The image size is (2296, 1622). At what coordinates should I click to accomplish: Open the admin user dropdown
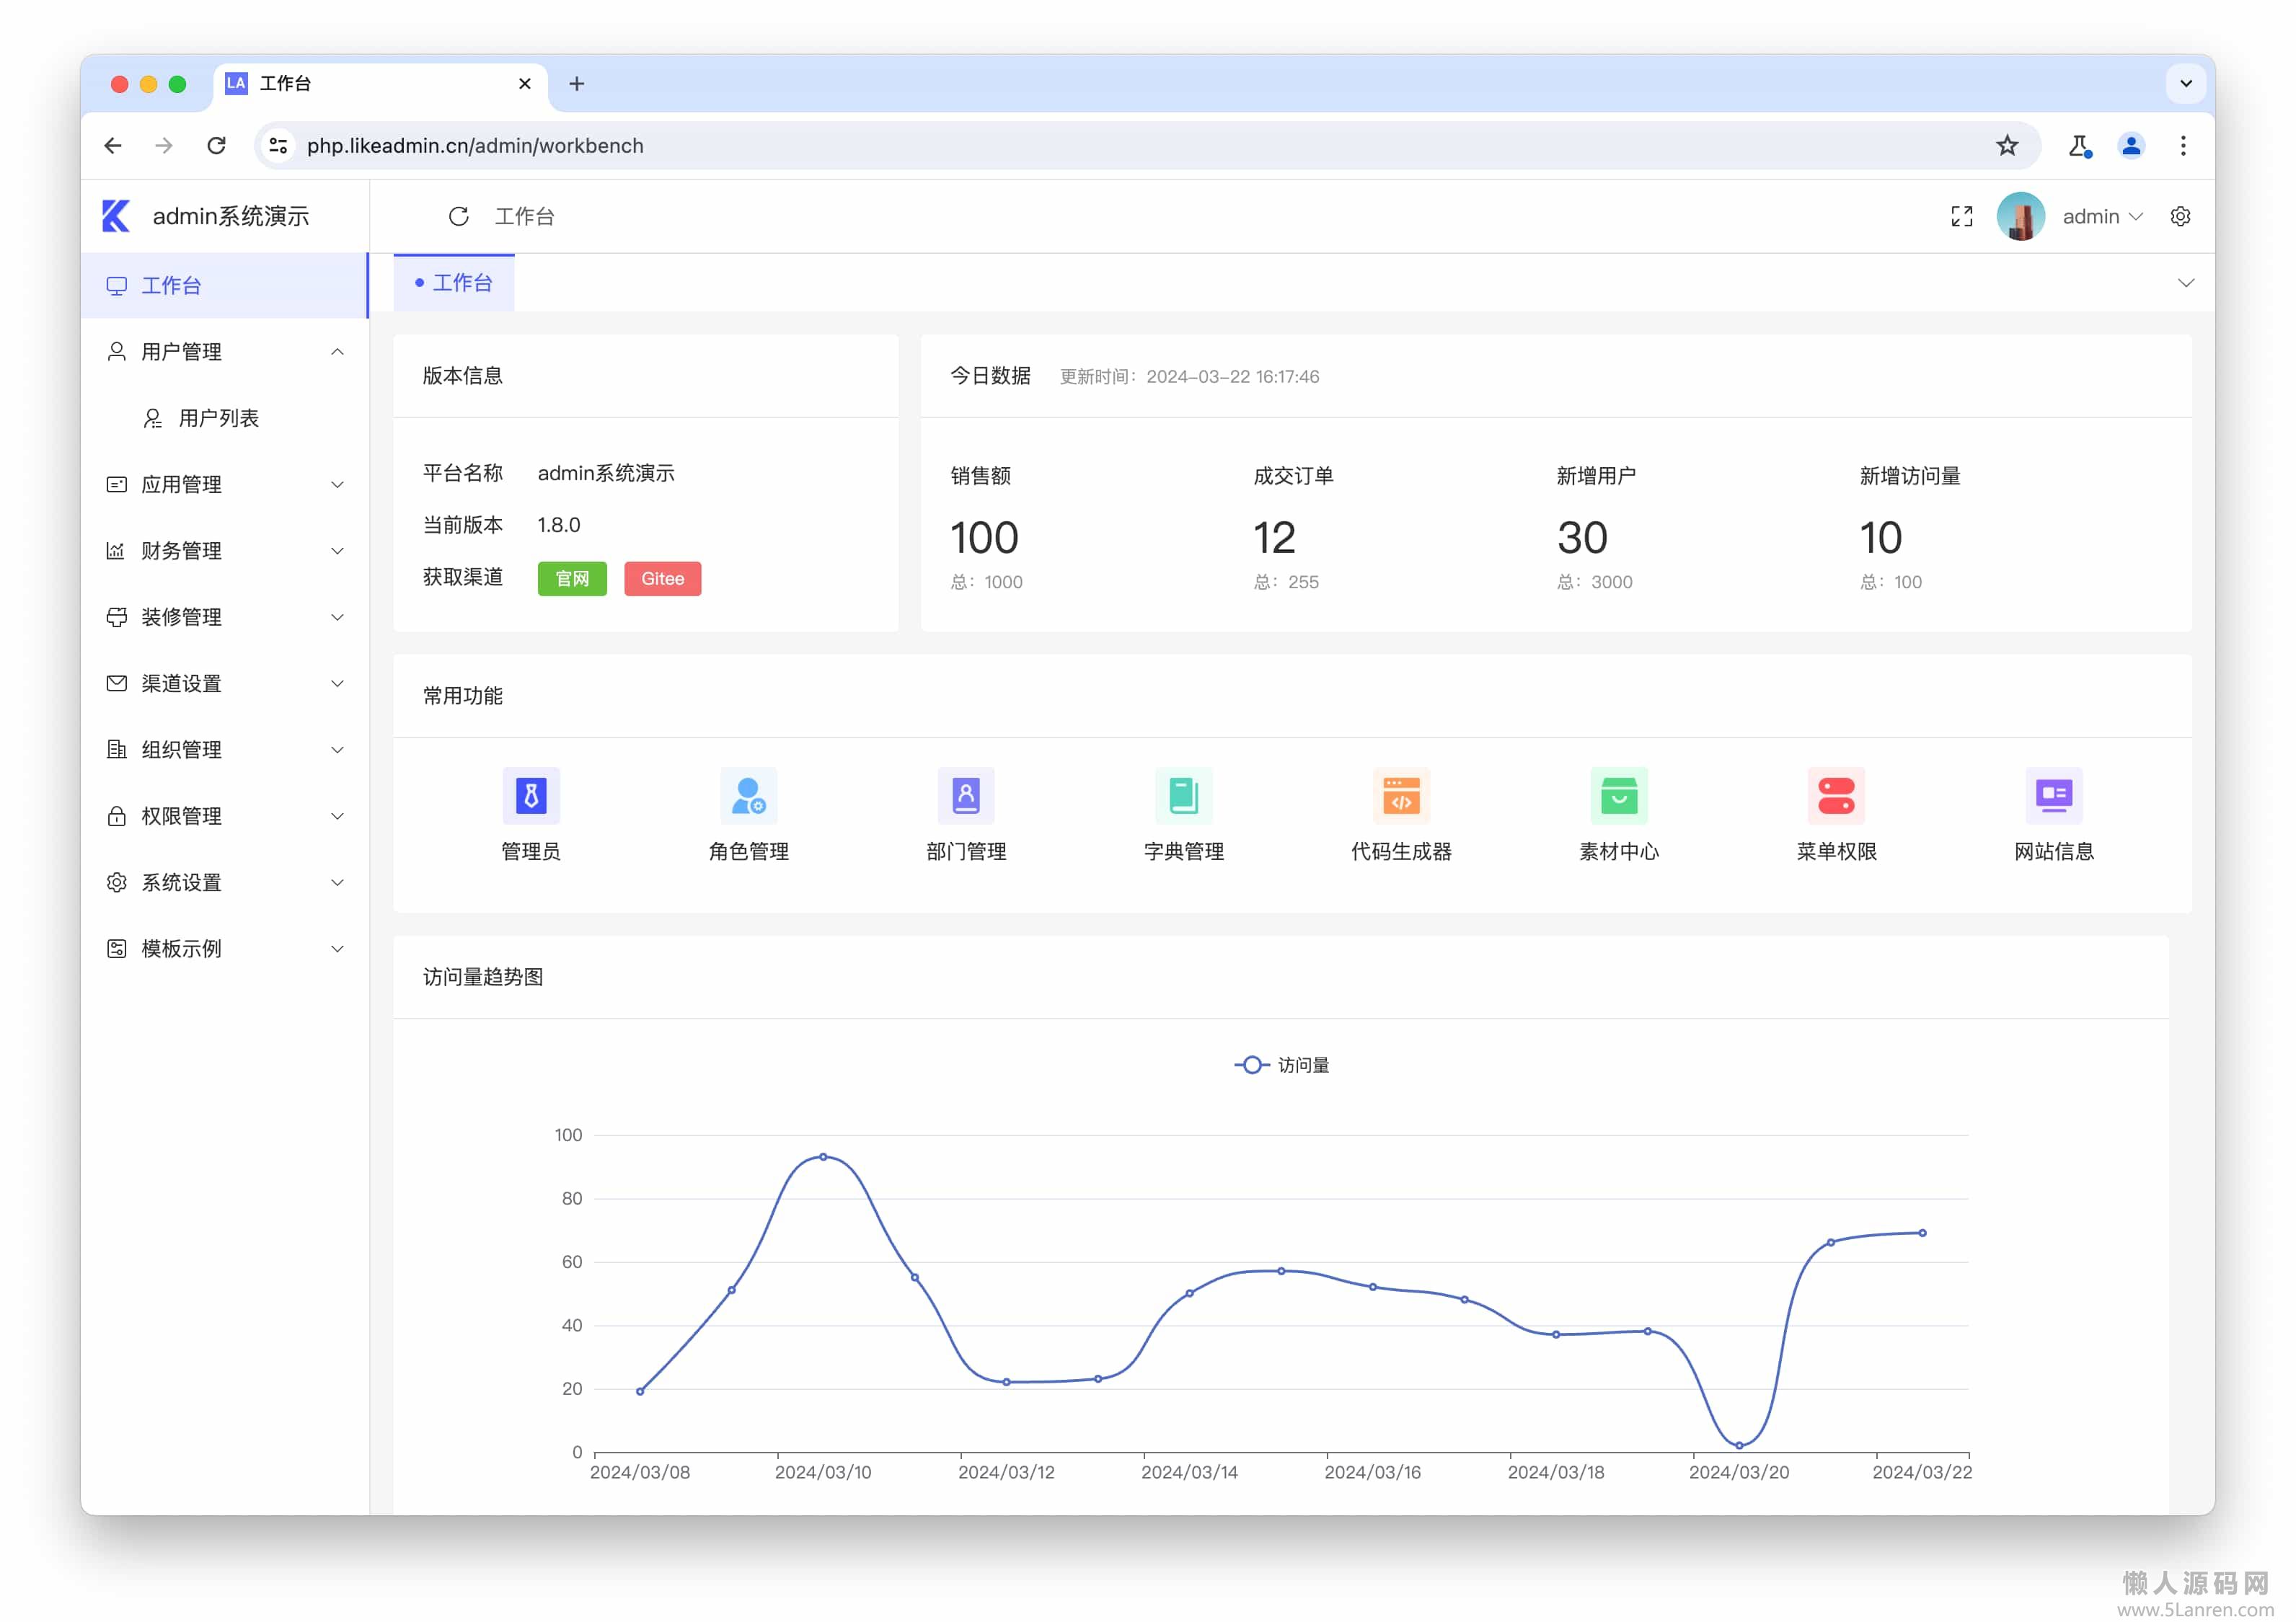click(x=2101, y=216)
